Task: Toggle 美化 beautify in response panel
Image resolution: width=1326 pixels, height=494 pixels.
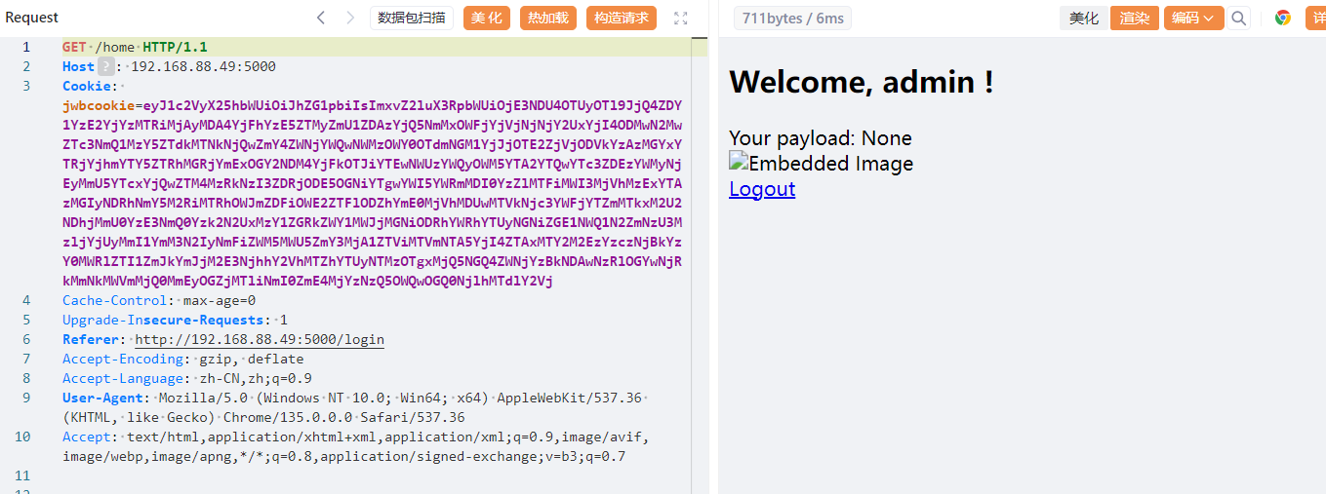Action: [1083, 18]
